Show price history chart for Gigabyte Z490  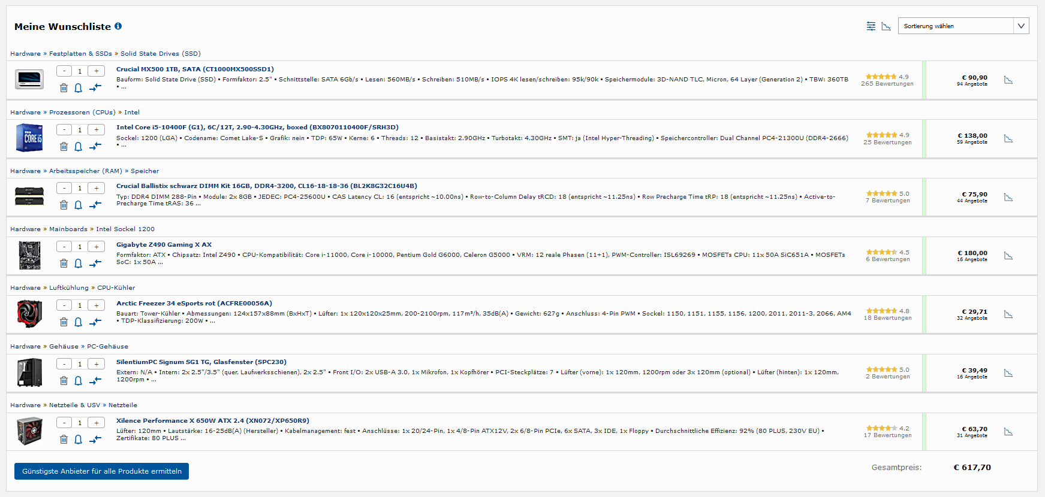tap(1008, 256)
